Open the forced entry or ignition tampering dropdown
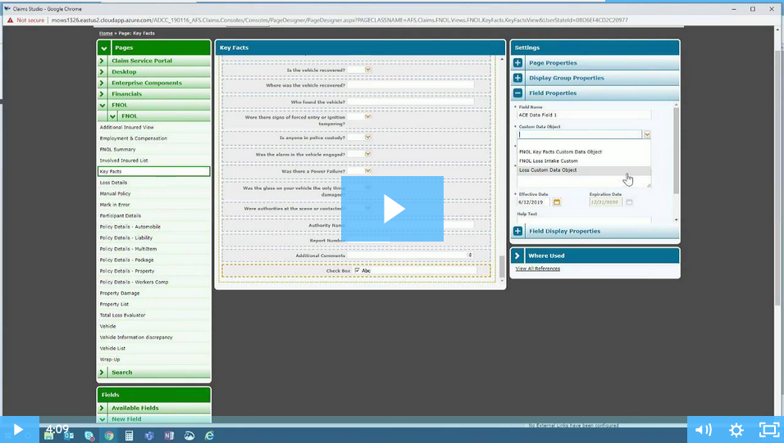 (368, 116)
